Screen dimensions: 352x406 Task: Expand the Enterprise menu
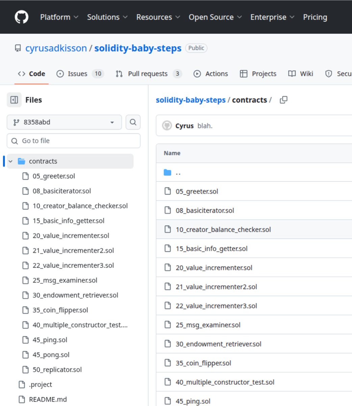coord(272,17)
